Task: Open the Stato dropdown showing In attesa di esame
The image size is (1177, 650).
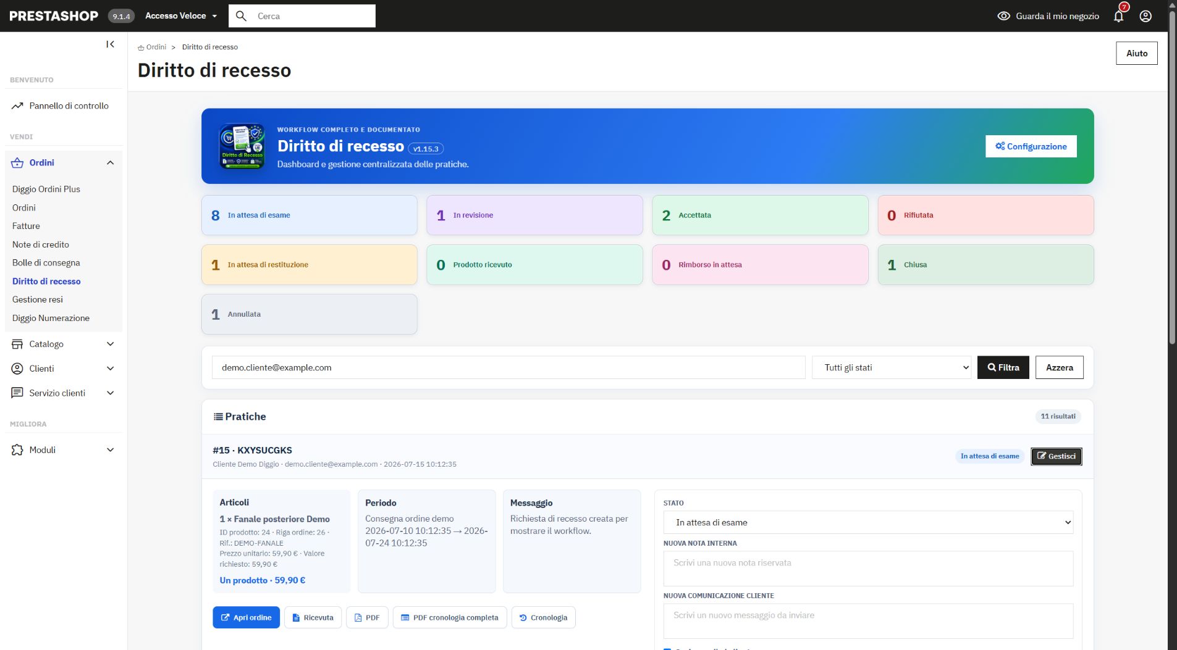Action: coord(868,522)
